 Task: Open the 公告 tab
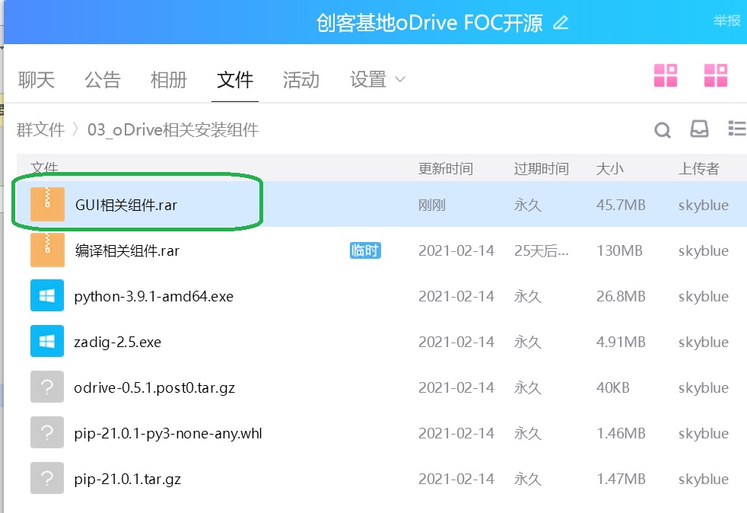point(103,80)
